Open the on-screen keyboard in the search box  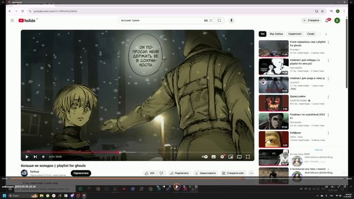206,20
